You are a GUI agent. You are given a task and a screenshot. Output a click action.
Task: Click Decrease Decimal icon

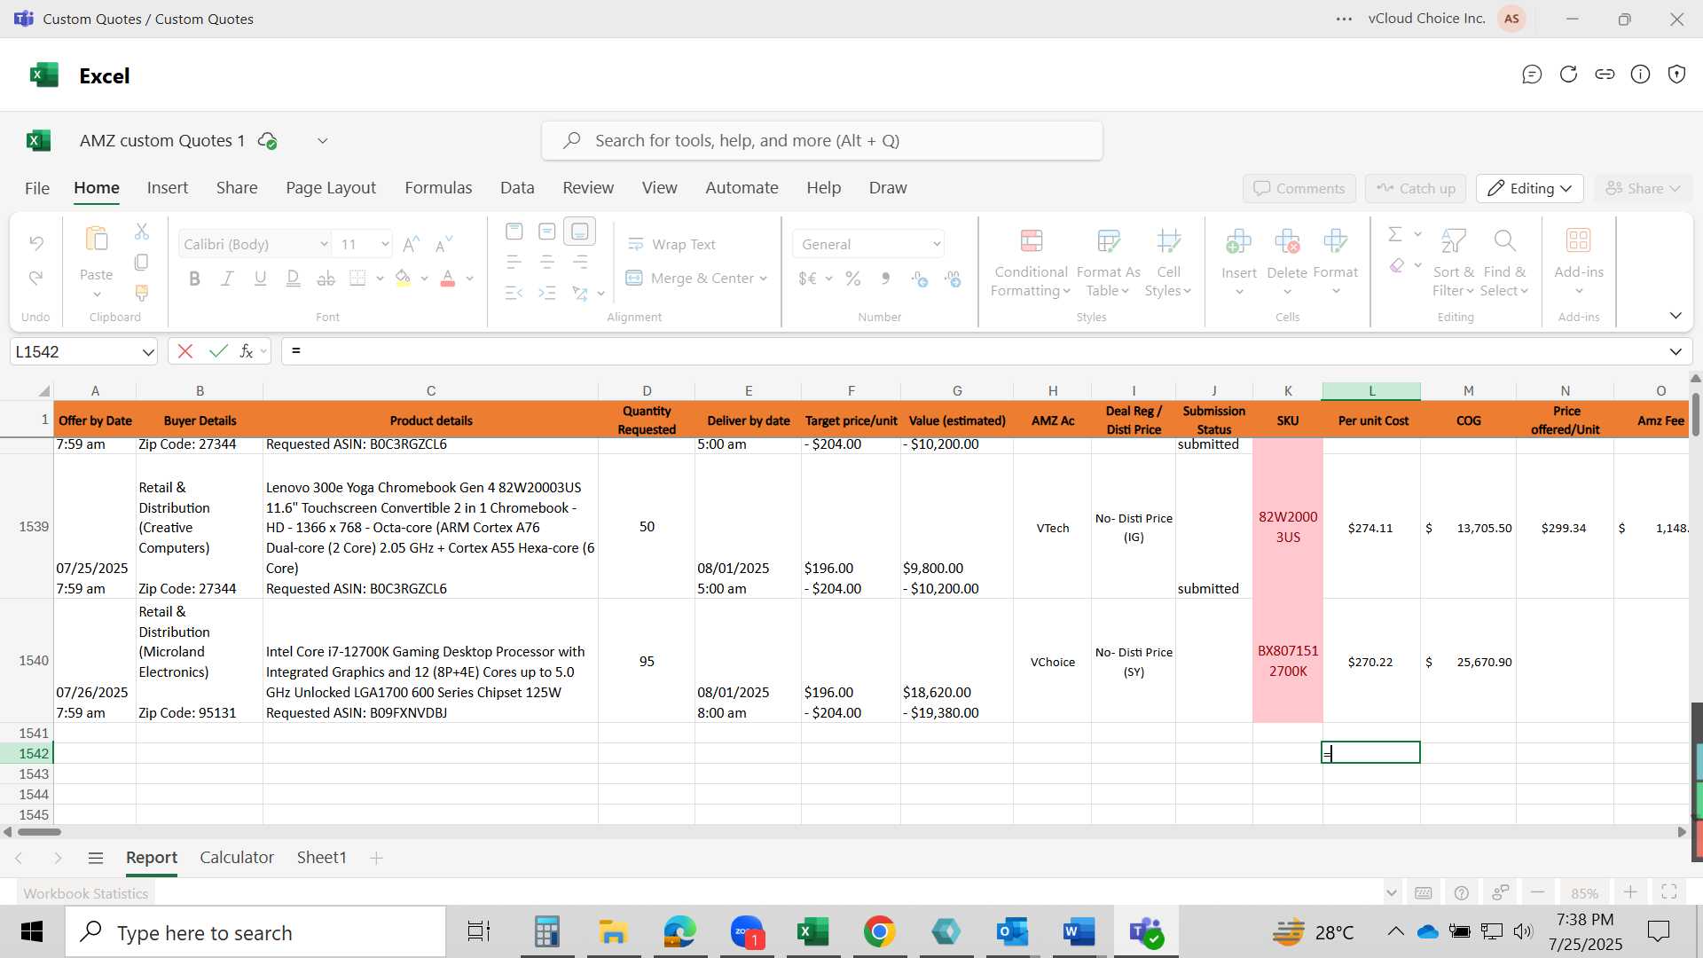[953, 279]
